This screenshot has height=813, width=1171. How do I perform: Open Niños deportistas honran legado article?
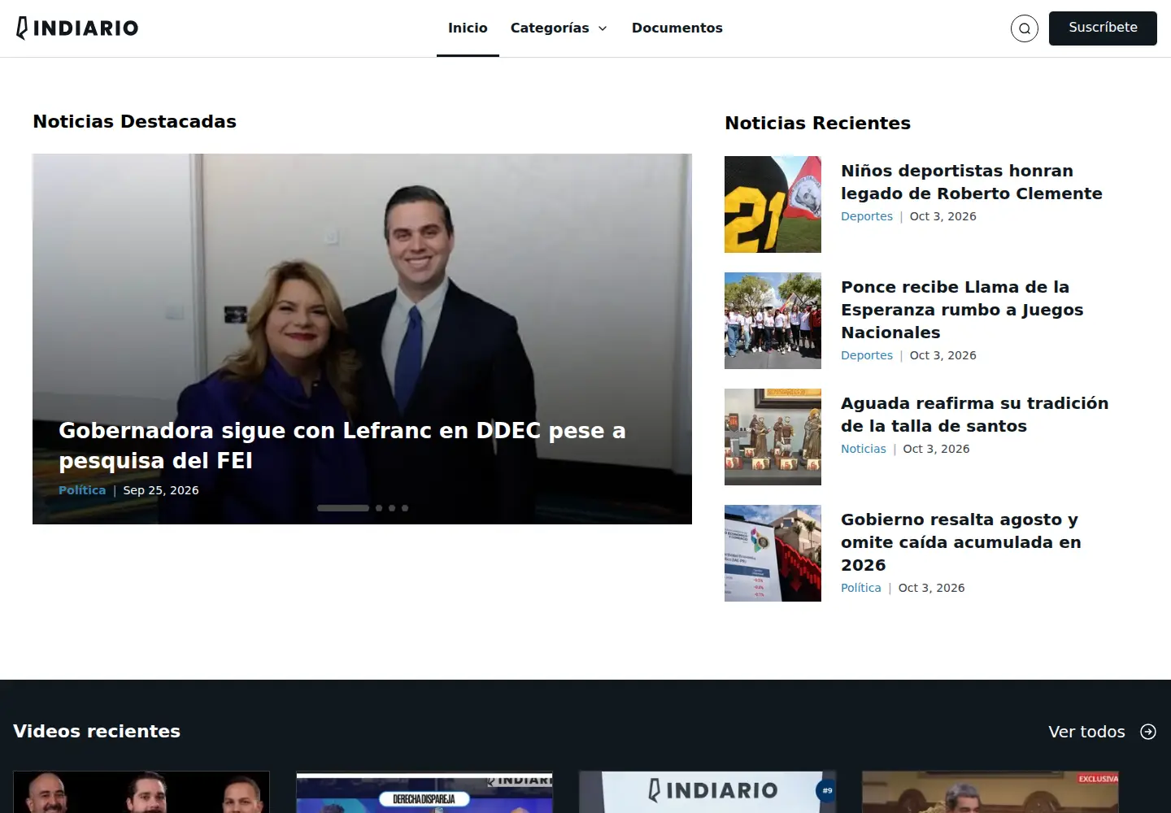click(972, 182)
